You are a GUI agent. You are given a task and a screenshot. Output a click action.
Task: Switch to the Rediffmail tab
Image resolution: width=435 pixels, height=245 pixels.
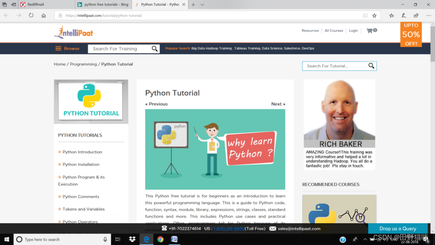click(x=47, y=4)
